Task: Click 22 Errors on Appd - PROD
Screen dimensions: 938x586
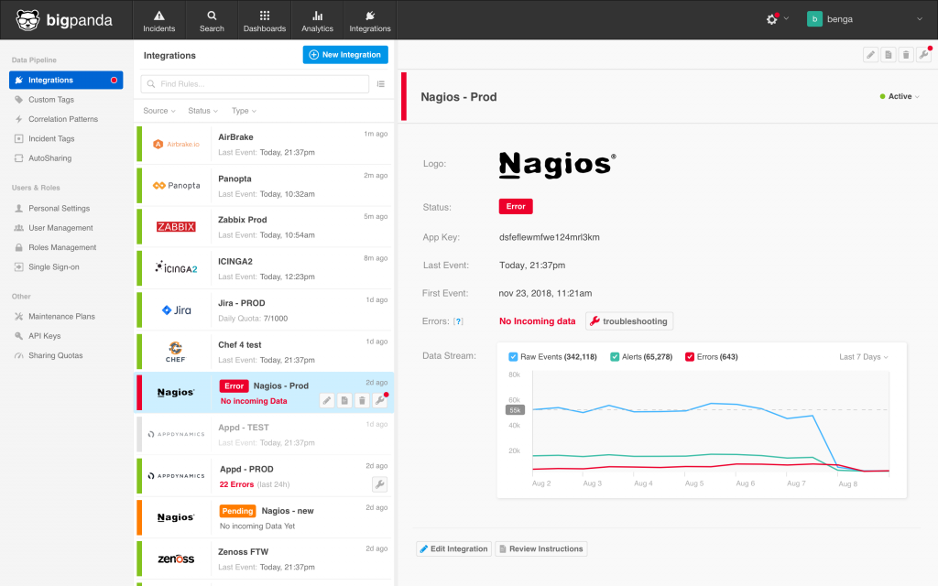Action: coord(236,484)
